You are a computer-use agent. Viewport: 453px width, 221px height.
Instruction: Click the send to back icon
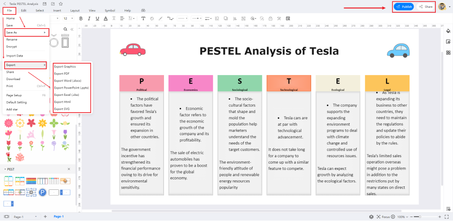click(x=226, y=19)
